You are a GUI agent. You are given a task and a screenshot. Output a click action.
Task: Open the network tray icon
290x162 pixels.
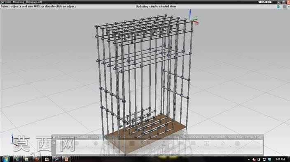tap(264, 160)
